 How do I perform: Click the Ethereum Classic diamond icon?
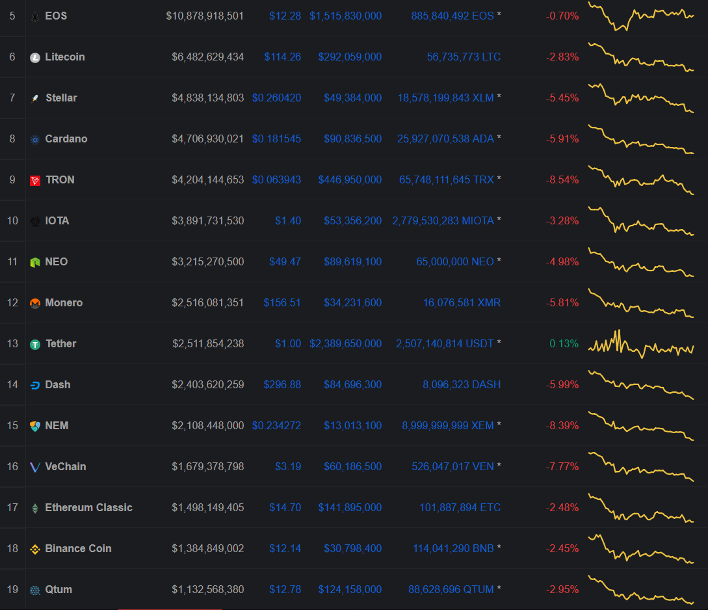click(x=34, y=509)
